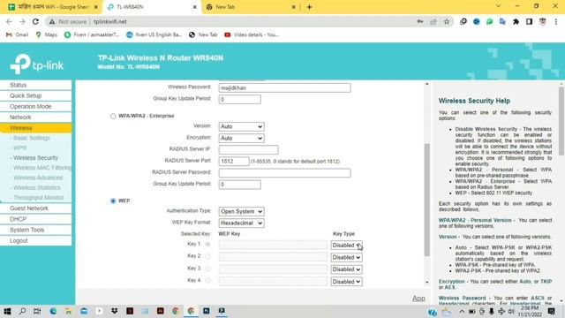Select the WEP radio button
Viewport: 565px width, 318px height.
point(113,201)
